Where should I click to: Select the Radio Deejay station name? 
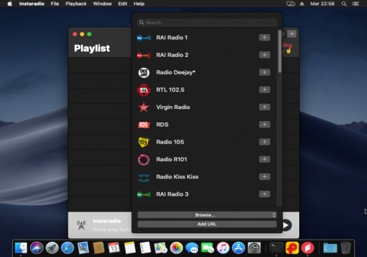coord(176,72)
